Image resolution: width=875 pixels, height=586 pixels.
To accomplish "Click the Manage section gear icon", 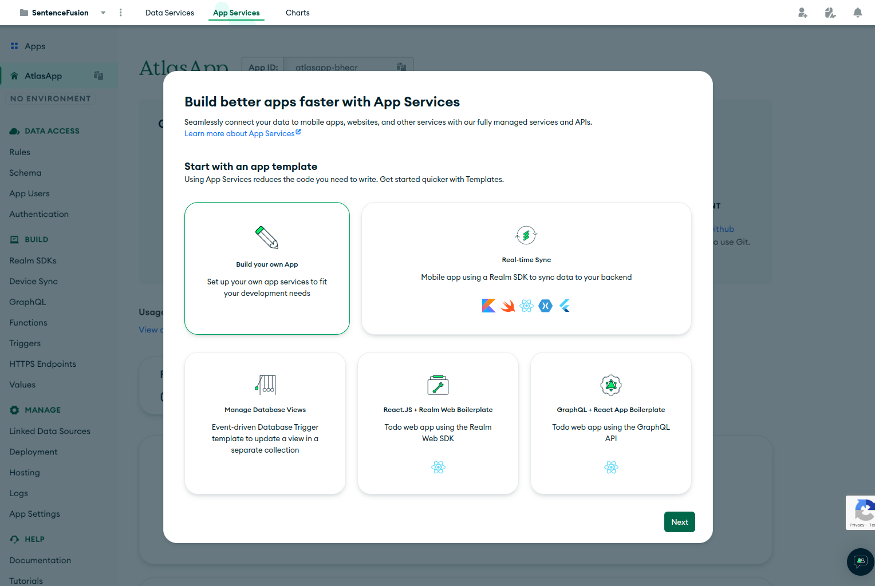I will [x=14, y=410].
